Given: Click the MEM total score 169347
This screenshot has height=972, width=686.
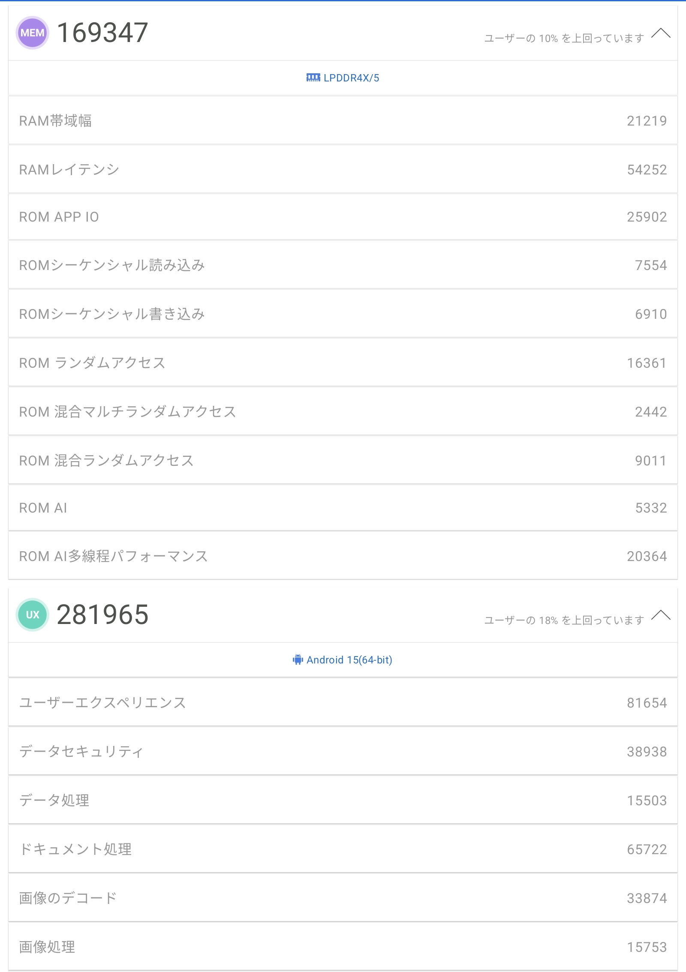Looking at the screenshot, I should tap(102, 33).
